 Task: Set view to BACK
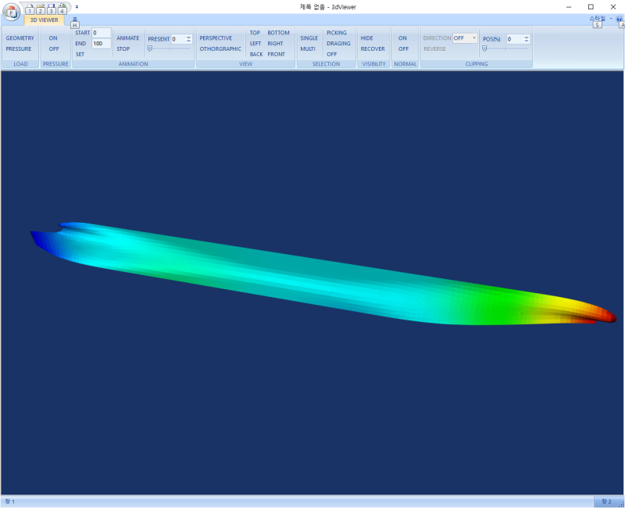[x=256, y=54]
